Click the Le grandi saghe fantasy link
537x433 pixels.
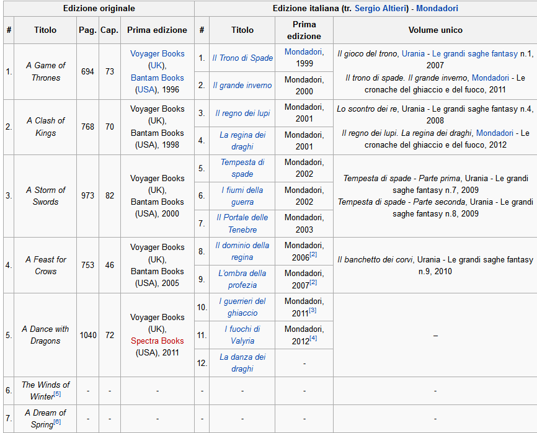tap(474, 54)
